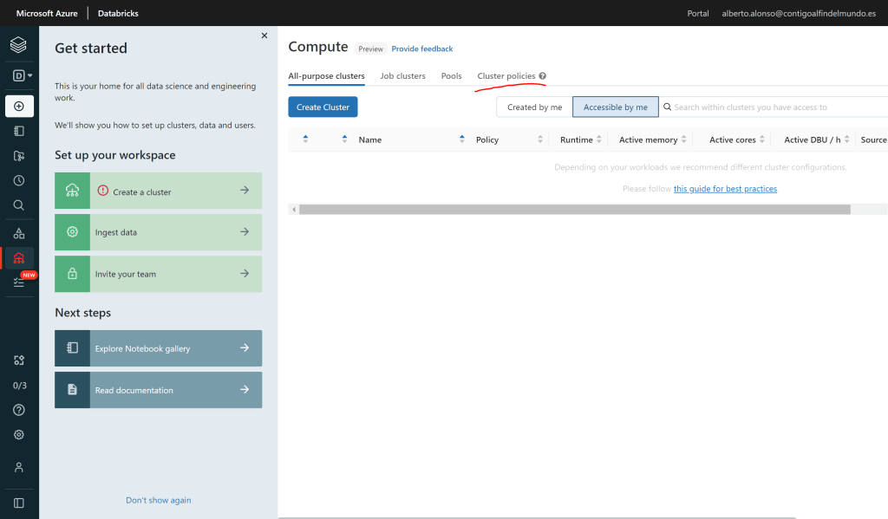The width and height of the screenshot is (888, 519).
Task: Close the Get started panel
Action: [264, 36]
